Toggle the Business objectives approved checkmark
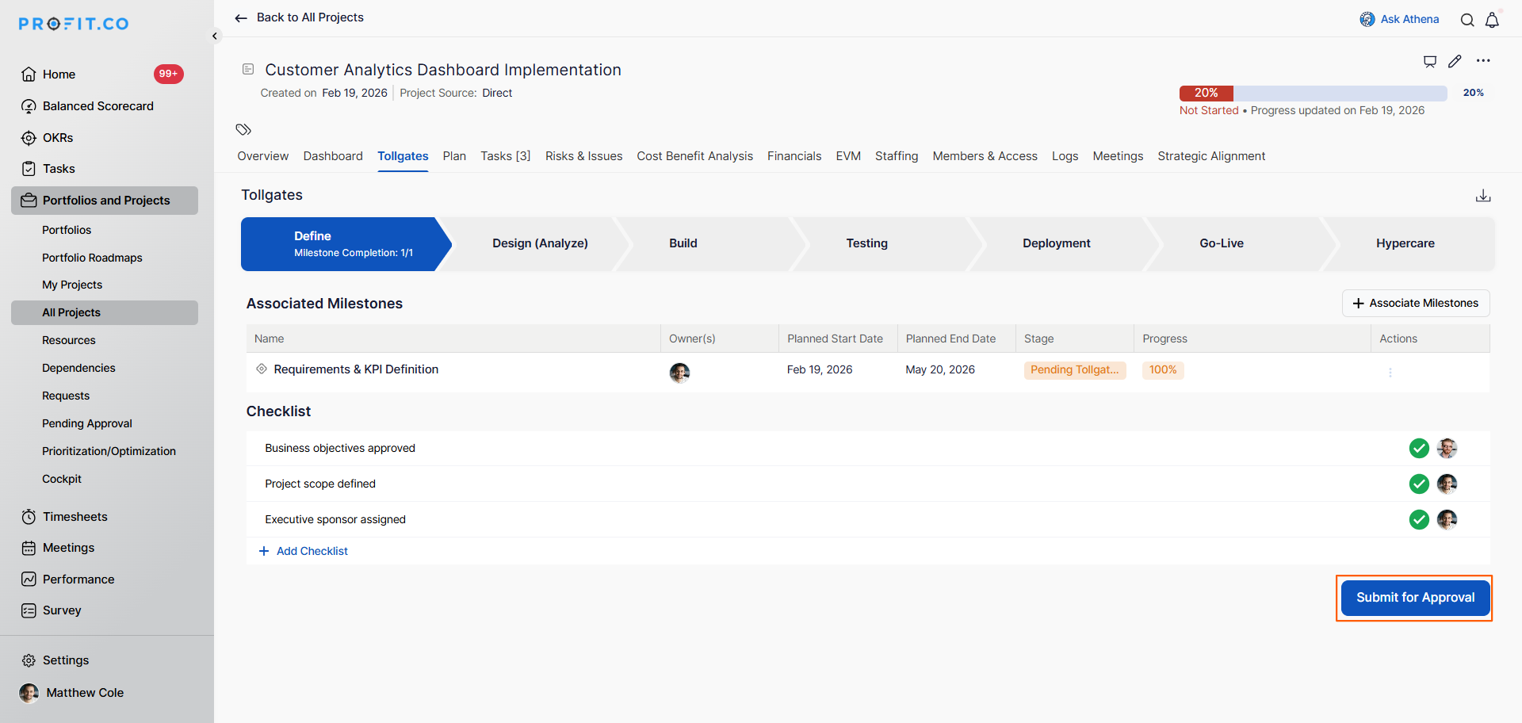1522x723 pixels. [x=1419, y=449]
